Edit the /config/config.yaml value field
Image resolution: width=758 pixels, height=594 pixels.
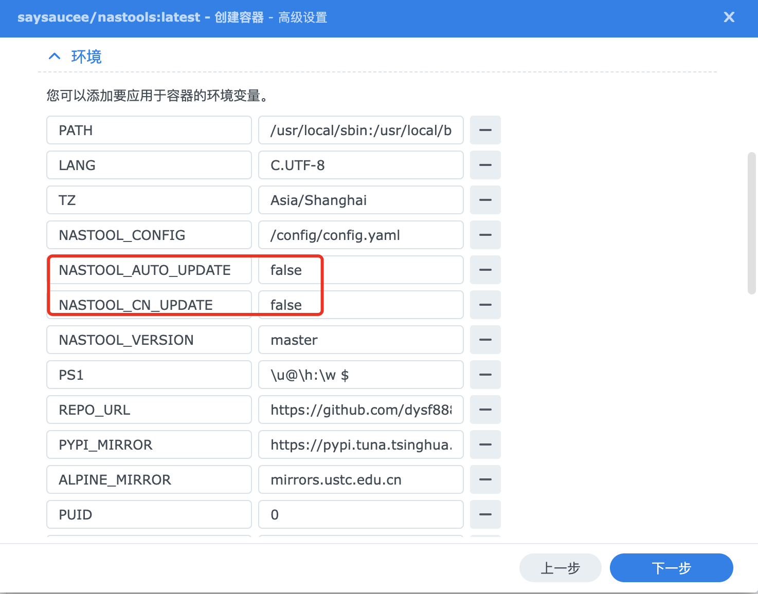361,235
